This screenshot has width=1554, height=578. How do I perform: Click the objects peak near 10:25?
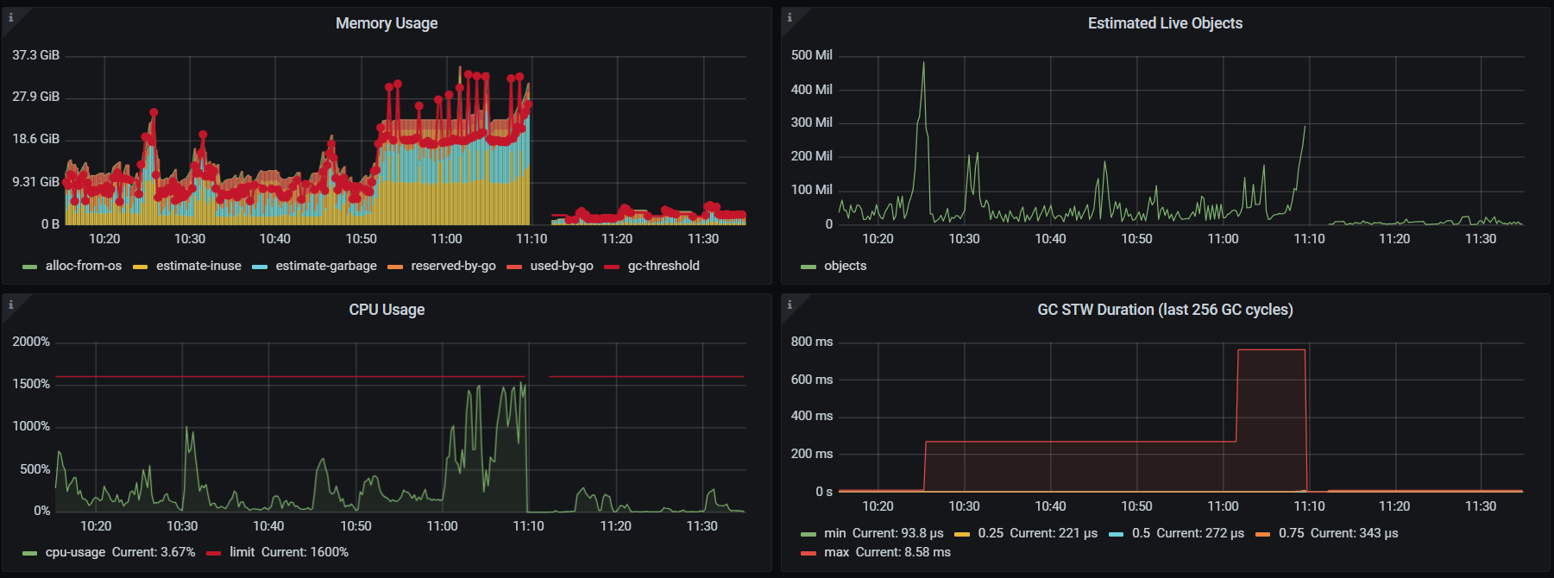click(923, 63)
